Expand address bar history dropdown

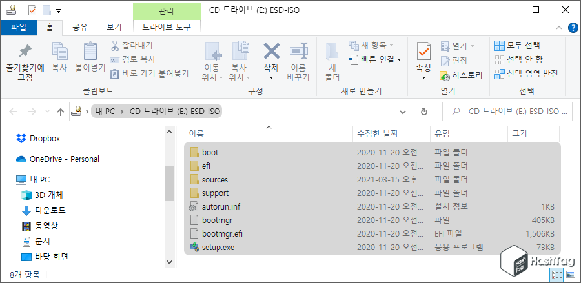point(403,112)
